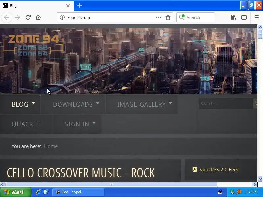263x197 pixels.
Task: Close the Blog tab
Action: point(68,6)
